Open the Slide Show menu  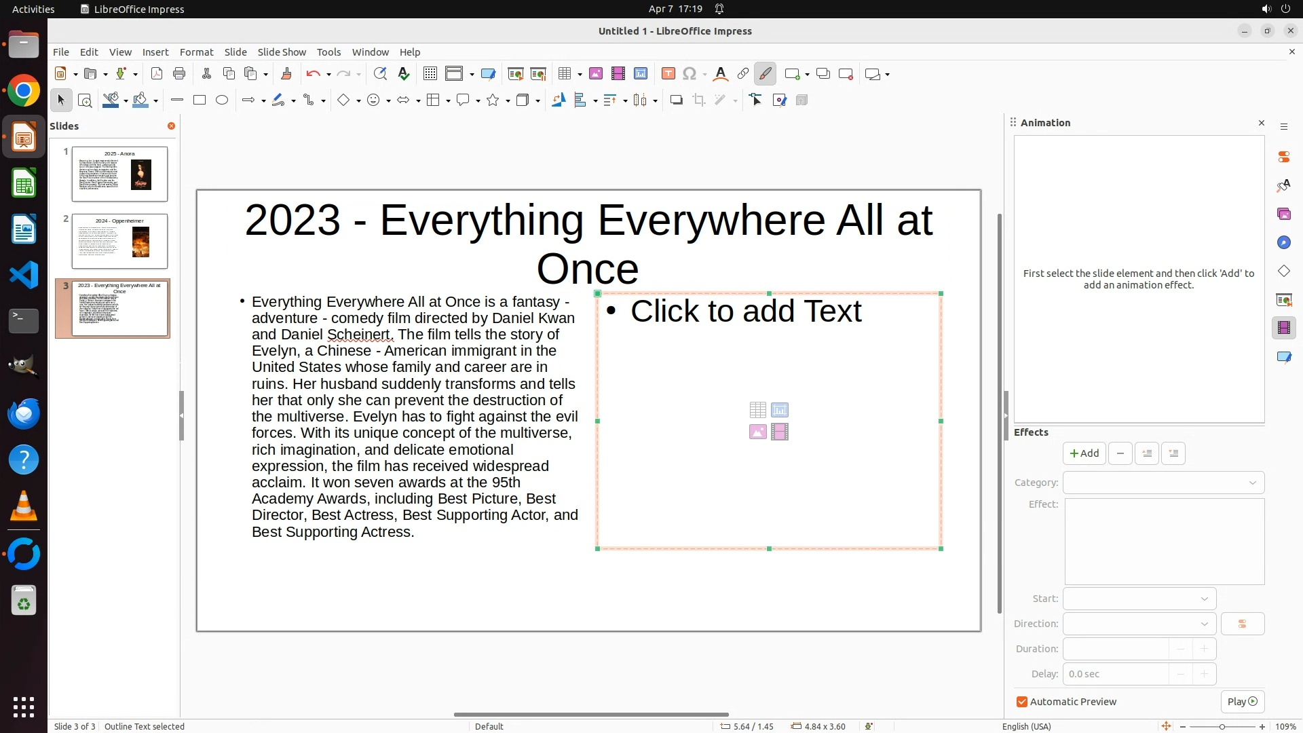(282, 52)
